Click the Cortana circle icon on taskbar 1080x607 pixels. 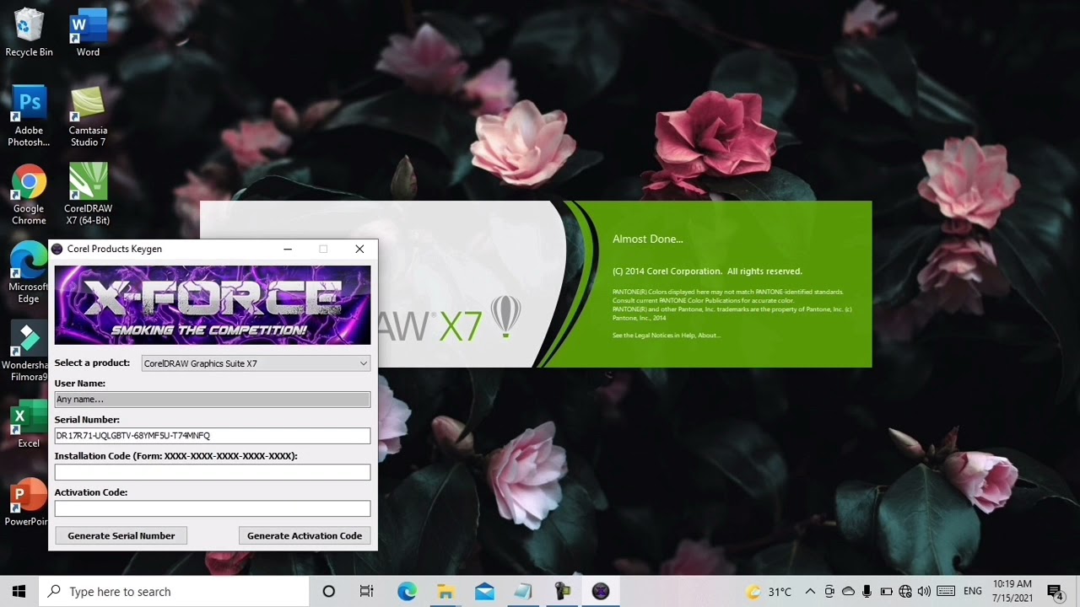(x=329, y=592)
